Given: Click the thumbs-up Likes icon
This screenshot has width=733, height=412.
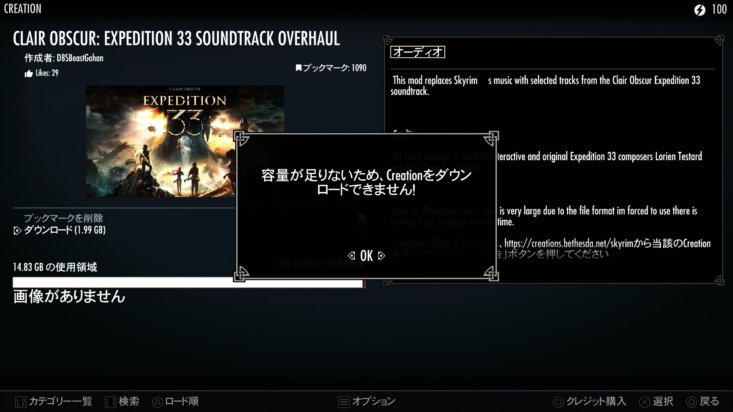Looking at the screenshot, I should (x=29, y=74).
